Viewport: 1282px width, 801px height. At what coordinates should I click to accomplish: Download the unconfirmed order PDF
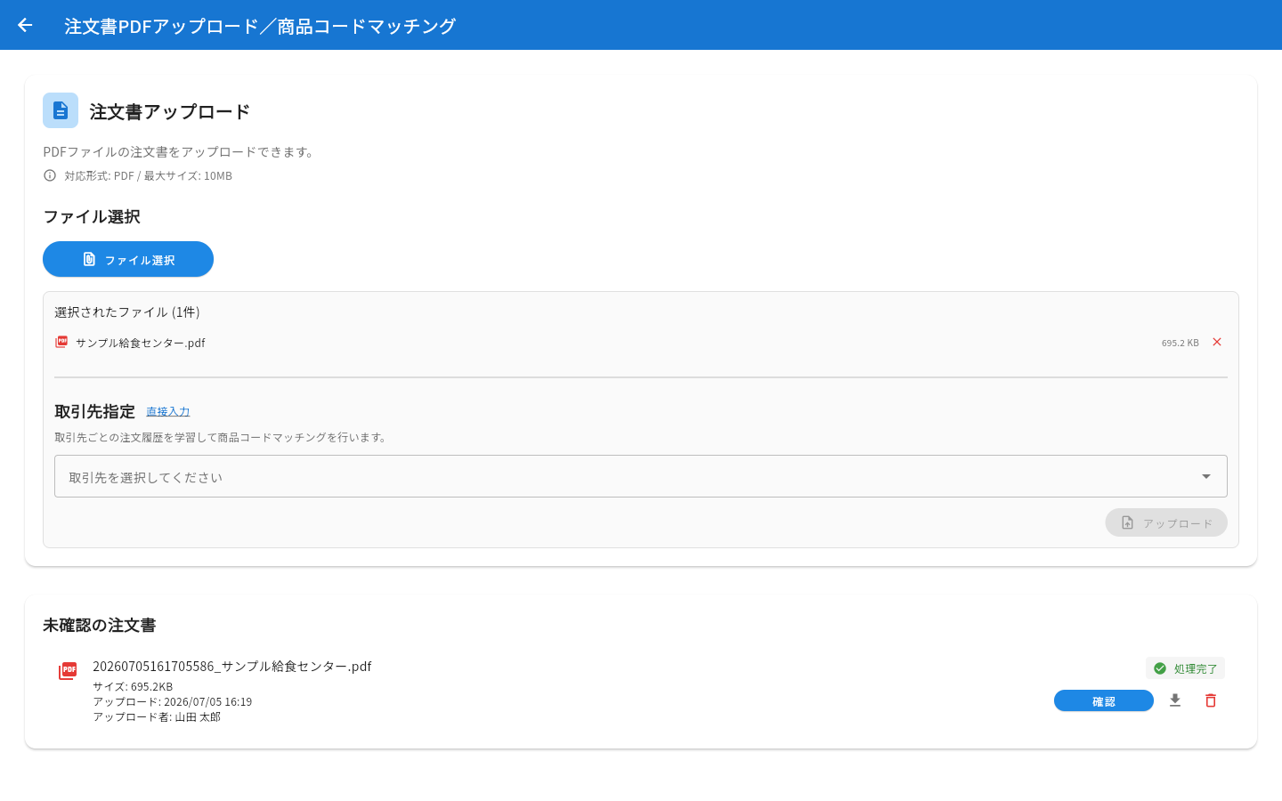1175,700
